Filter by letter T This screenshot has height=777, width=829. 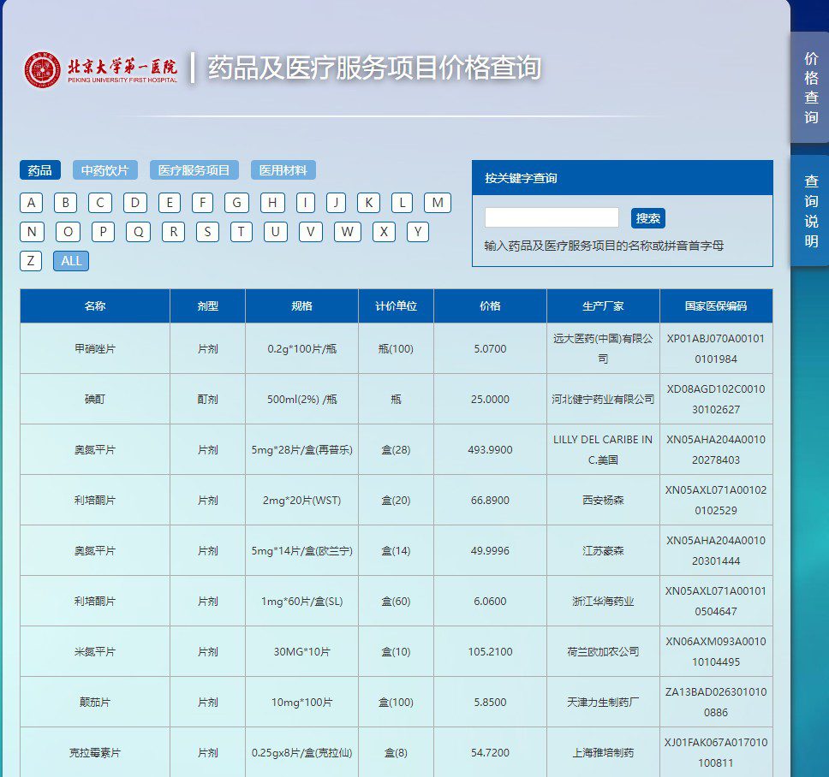coord(242,232)
